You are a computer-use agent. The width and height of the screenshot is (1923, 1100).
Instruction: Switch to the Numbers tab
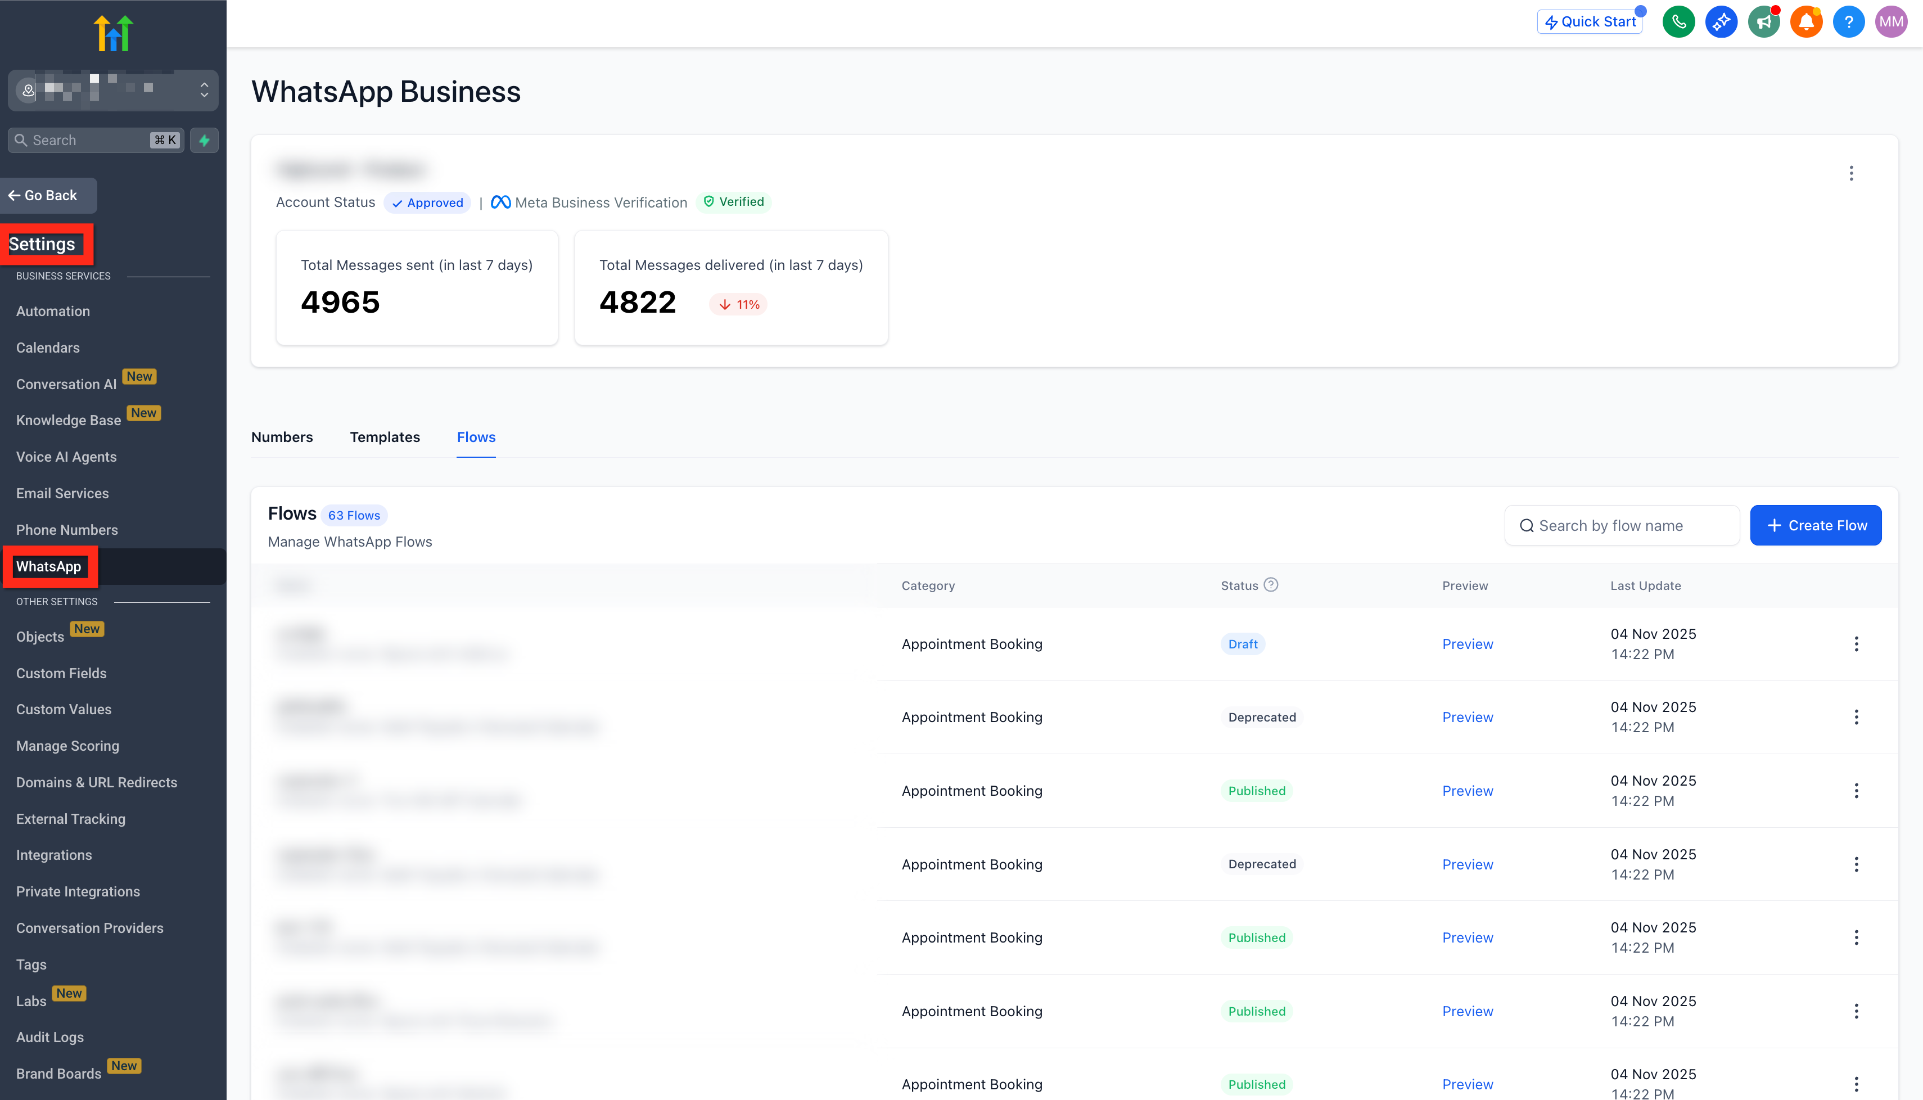[282, 438]
